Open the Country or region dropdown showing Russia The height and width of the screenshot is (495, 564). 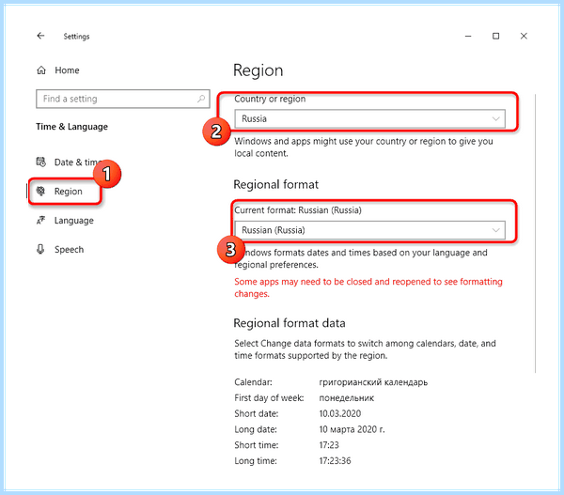click(369, 118)
